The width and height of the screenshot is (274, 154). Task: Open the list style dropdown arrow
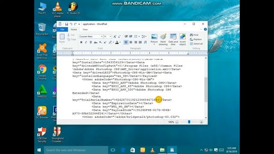point(139,36)
